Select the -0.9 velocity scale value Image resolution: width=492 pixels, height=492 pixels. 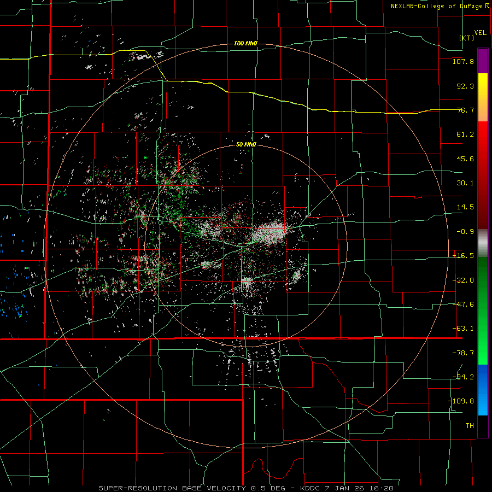(465, 232)
